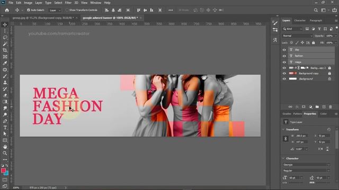Select the Hand tool
The image size is (339, 190).
(5, 147)
